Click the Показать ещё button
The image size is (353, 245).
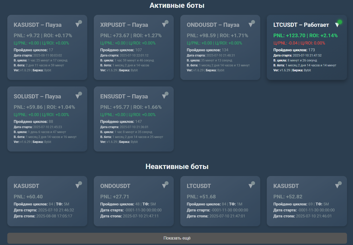click(177, 238)
